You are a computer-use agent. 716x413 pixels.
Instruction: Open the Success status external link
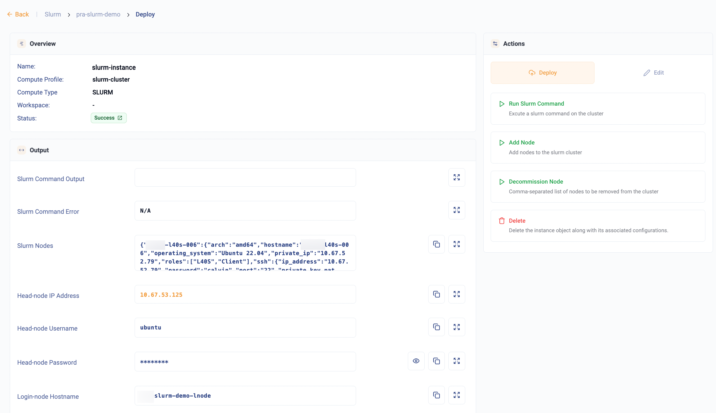pos(120,118)
